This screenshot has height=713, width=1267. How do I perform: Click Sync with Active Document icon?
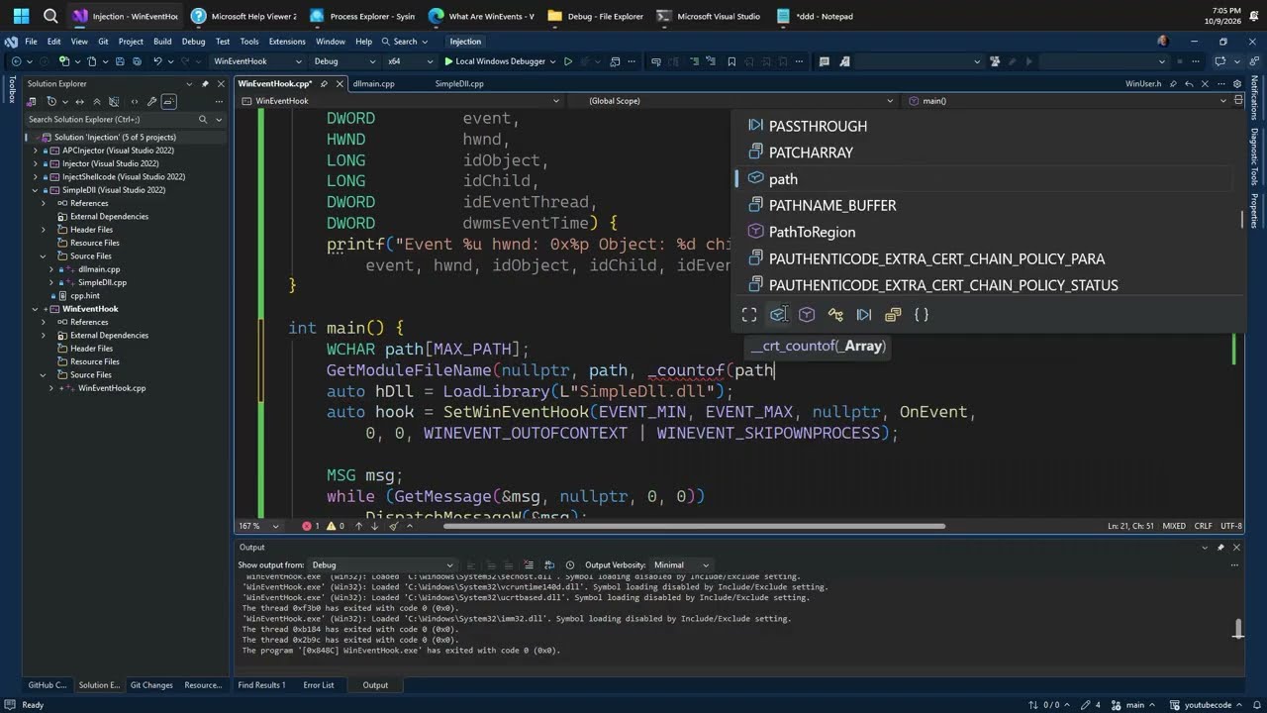(x=79, y=101)
